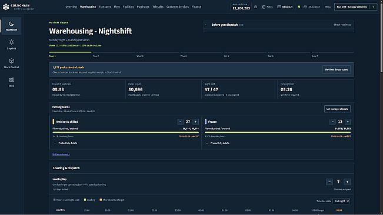Select the Mon 1 day tab
The height and width of the screenshot is (215, 383).
(70, 55)
